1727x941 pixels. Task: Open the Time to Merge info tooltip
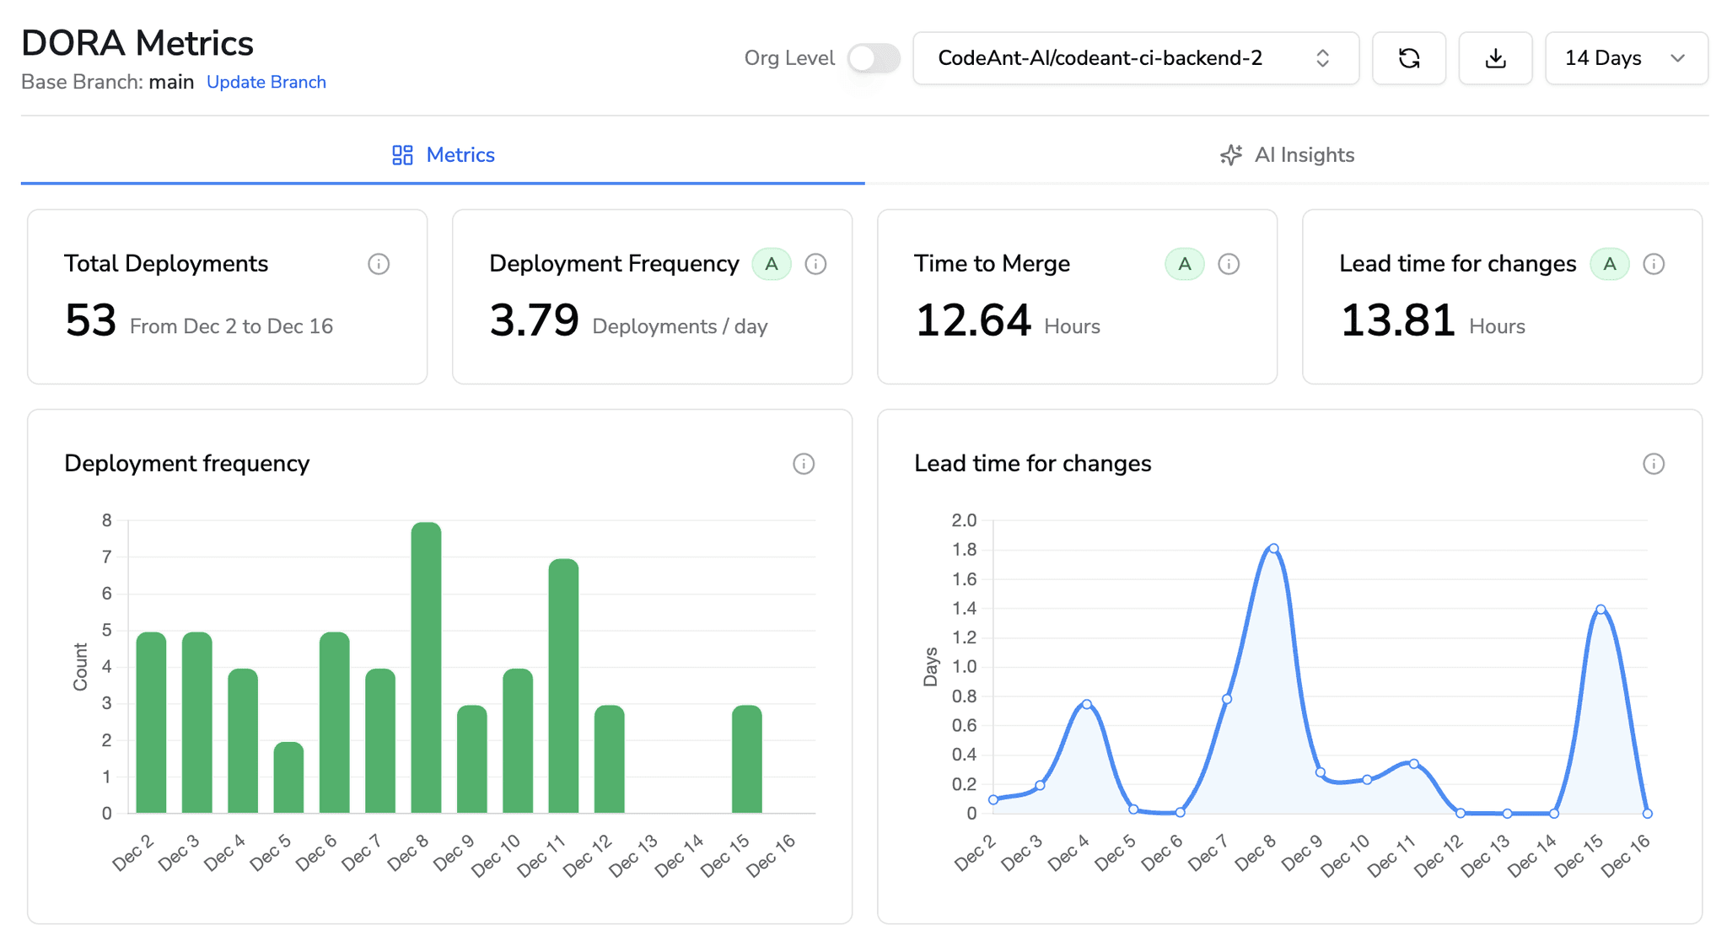pyautogui.click(x=1229, y=264)
